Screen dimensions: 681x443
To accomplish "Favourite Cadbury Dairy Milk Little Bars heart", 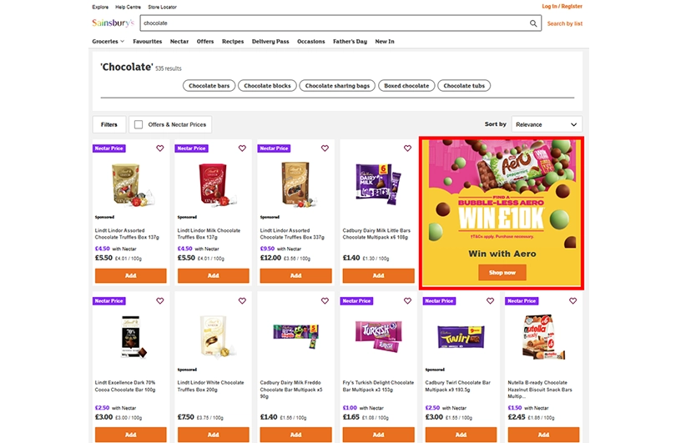I will point(407,149).
